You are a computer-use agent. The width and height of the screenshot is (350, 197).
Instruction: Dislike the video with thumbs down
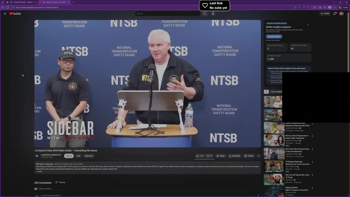coord(209,156)
